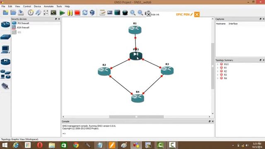Suspend all devices with yellow pause
The height and width of the screenshot is (149, 265).
70,13
